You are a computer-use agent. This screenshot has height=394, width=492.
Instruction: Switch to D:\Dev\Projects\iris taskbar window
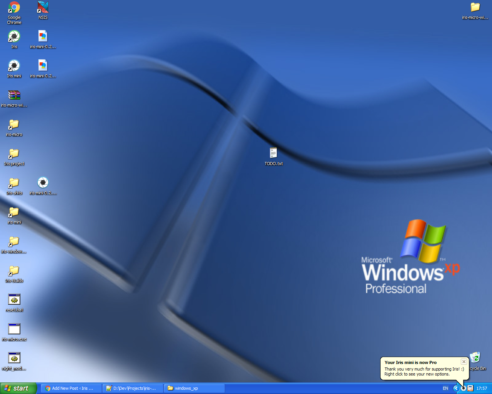point(133,388)
